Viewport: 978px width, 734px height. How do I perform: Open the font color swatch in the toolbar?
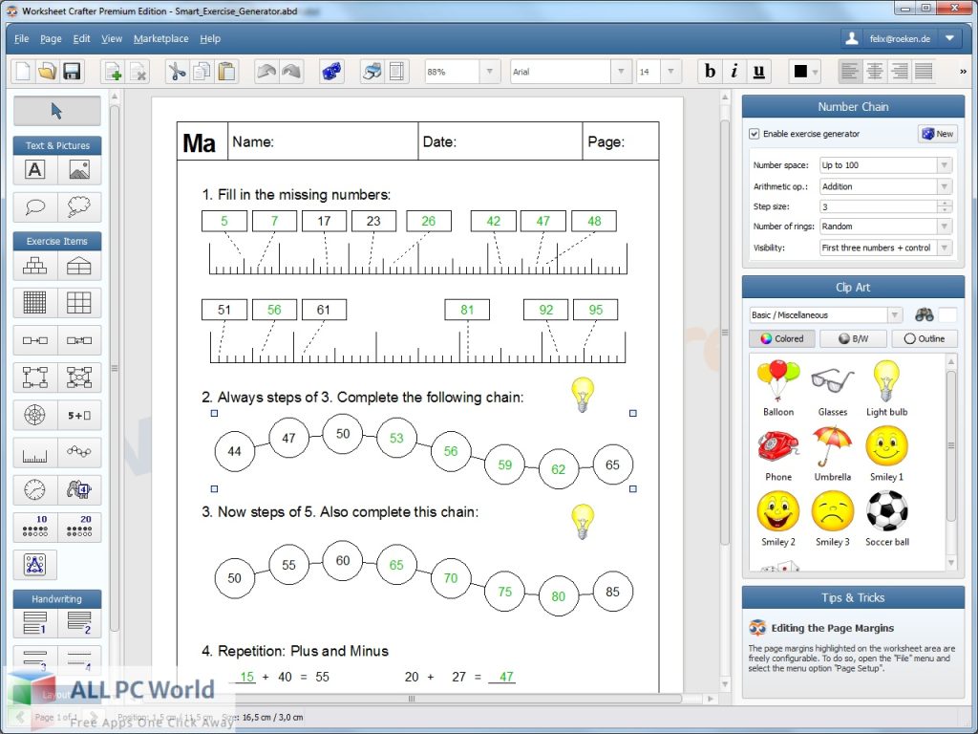[x=800, y=71]
